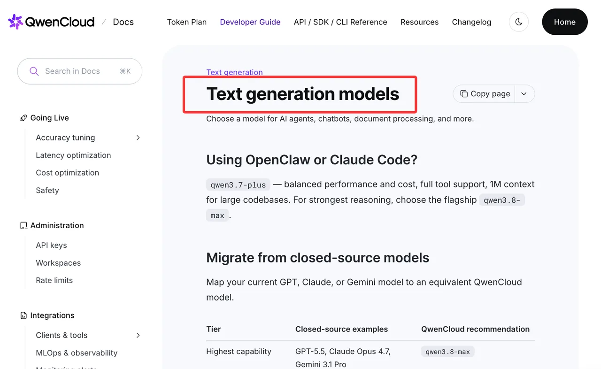Click the Docs label in header
The image size is (601, 369).
tap(123, 22)
